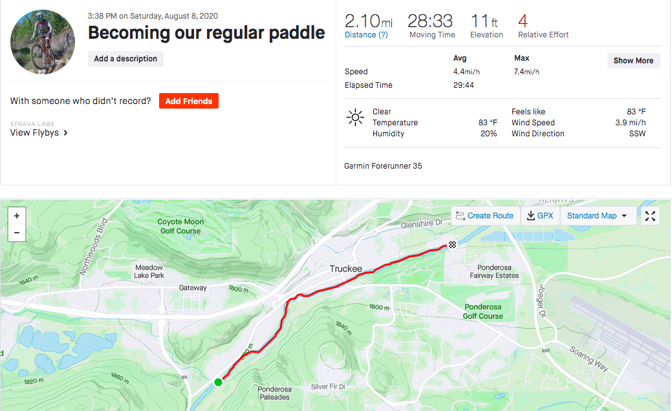
Task: Click Show More stats button
Action: pos(633,61)
